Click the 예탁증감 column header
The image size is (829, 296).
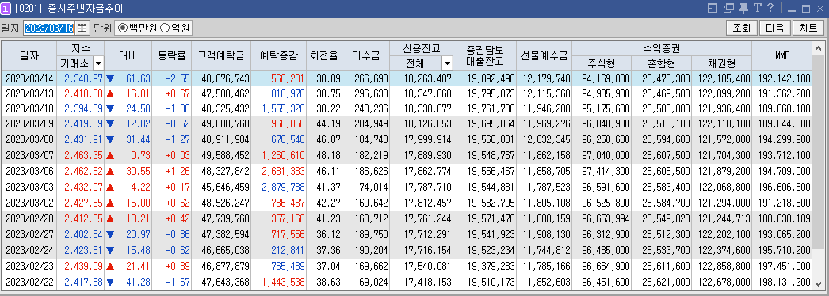pyautogui.click(x=279, y=56)
